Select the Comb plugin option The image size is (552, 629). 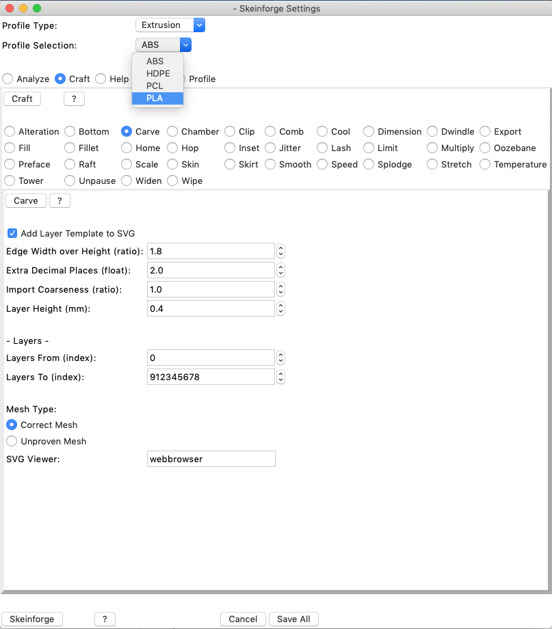point(270,131)
